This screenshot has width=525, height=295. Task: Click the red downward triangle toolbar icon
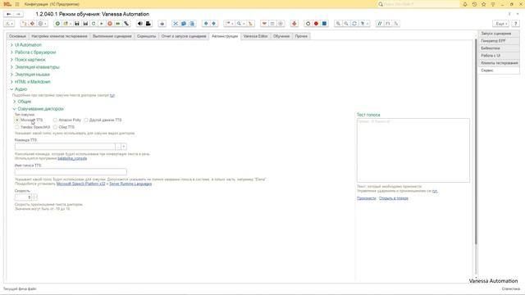pos(264,24)
